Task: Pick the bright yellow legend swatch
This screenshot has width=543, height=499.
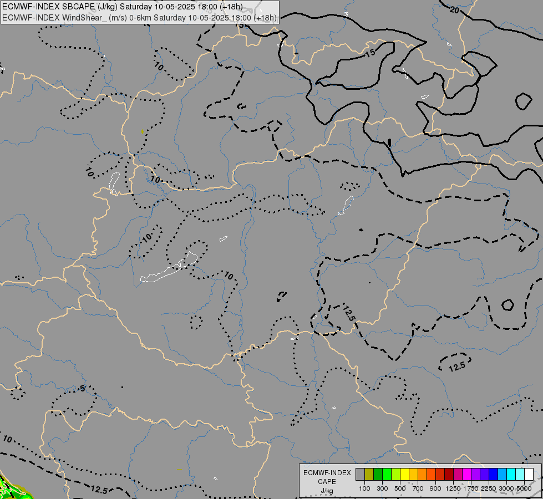Action: 404,474
